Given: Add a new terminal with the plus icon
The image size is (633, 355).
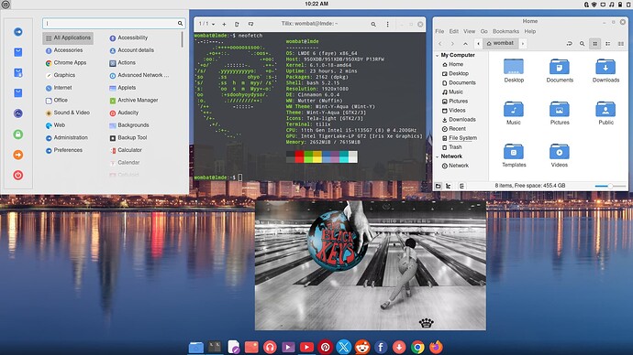Looking at the screenshot, I should pyautogui.click(x=224, y=24).
